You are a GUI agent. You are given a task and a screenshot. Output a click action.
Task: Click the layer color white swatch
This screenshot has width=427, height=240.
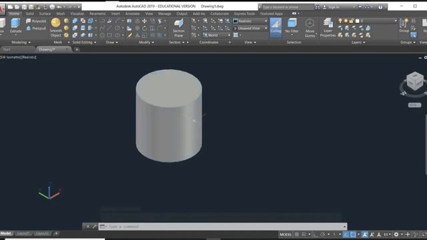pos(358,21)
